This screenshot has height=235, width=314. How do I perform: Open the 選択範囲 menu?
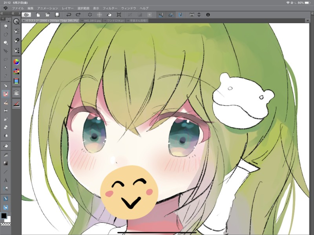click(83, 8)
